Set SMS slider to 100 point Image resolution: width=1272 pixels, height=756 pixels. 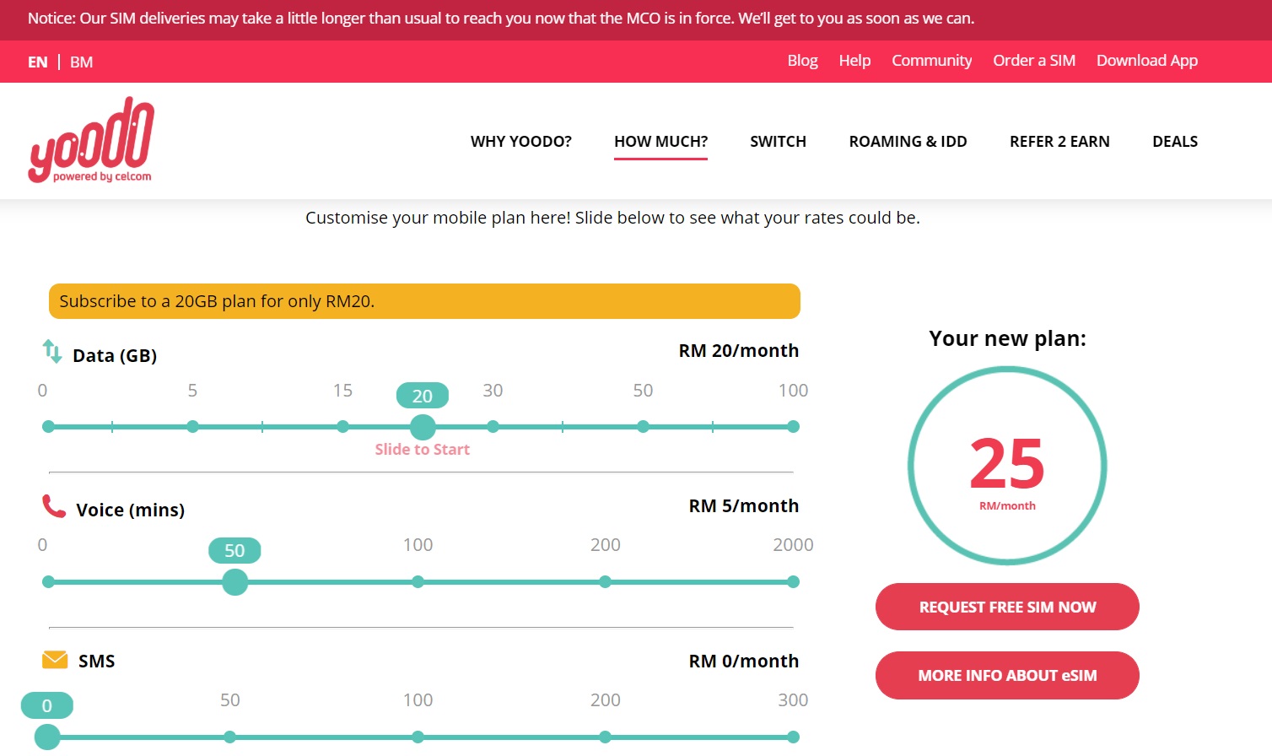tap(418, 737)
